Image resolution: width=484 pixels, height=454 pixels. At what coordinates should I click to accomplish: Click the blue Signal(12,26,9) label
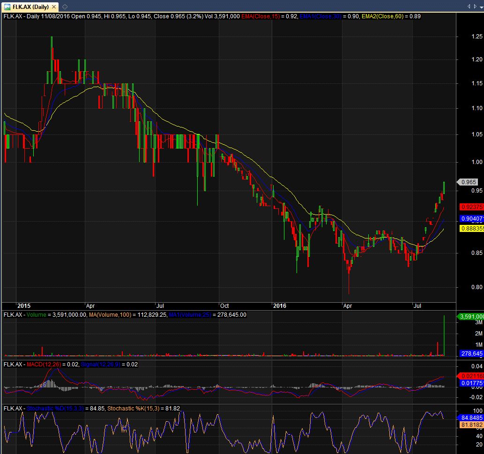(x=101, y=365)
